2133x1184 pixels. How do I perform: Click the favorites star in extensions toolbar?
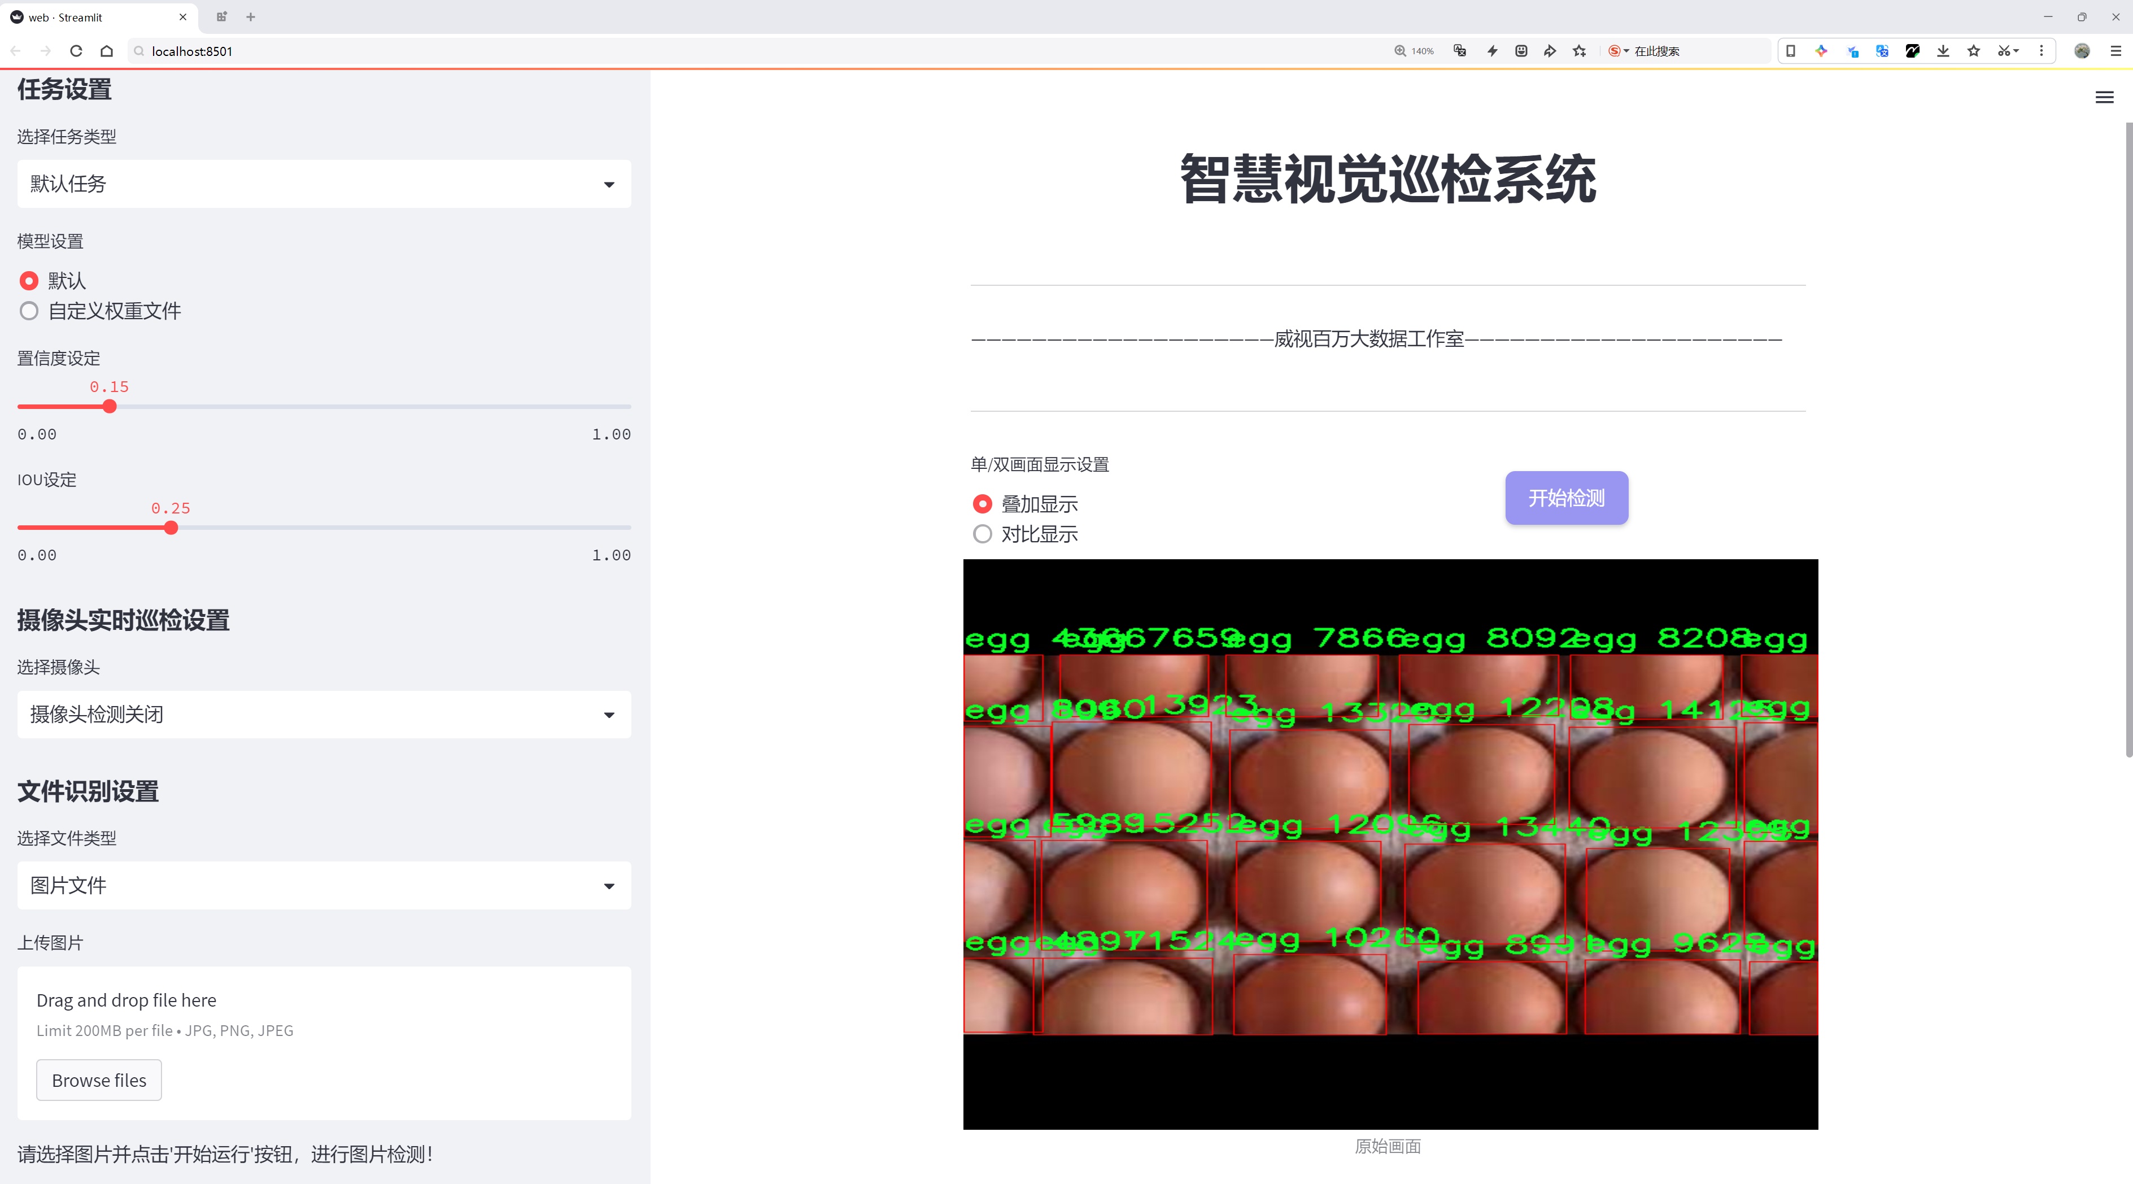tap(1974, 51)
